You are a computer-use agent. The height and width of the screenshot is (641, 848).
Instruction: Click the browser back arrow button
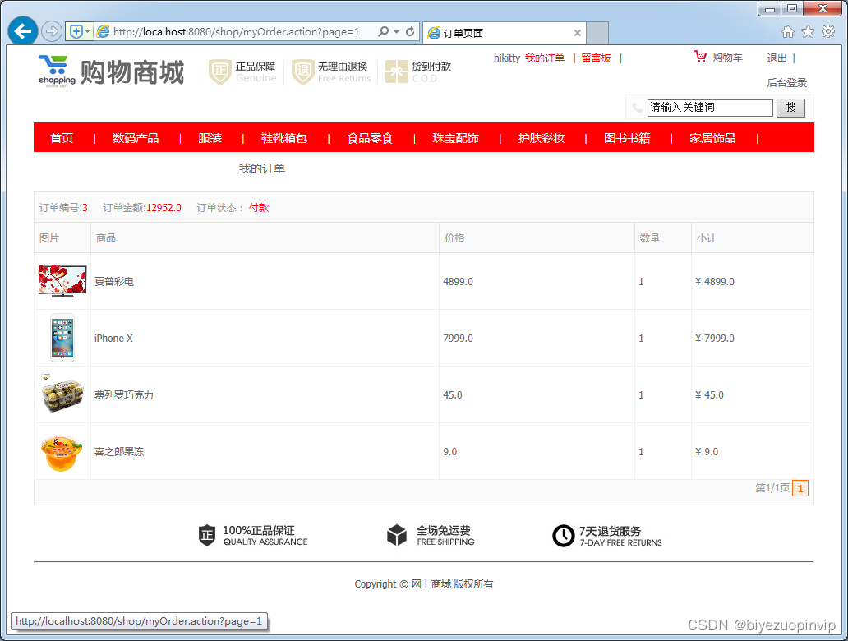tap(23, 31)
